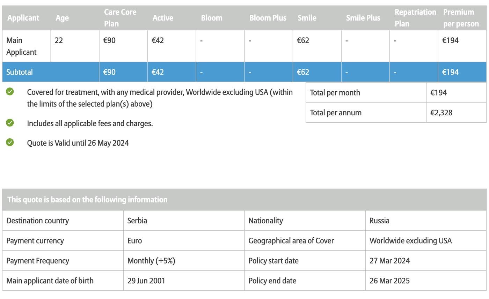This screenshot has height=299, width=489.
Task: Click the €90 value in the Subtotal row
Action: [109, 72]
